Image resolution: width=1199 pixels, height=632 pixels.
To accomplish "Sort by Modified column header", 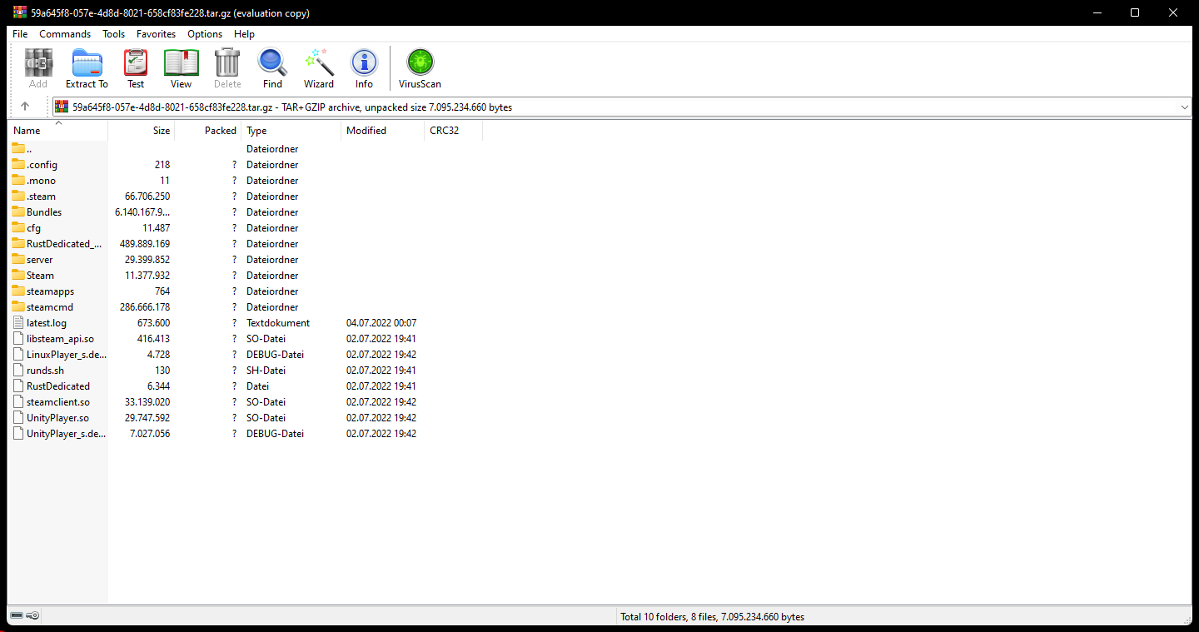I will [x=383, y=131].
